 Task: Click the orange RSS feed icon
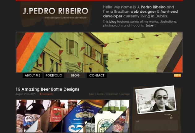coord(177,75)
